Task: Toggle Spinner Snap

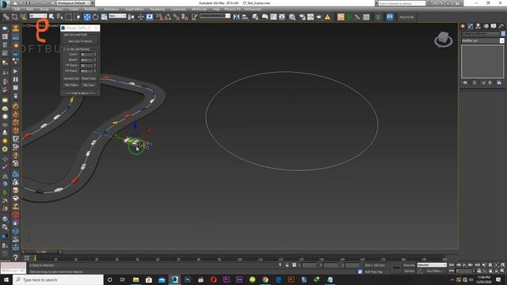Action: click(x=185, y=17)
